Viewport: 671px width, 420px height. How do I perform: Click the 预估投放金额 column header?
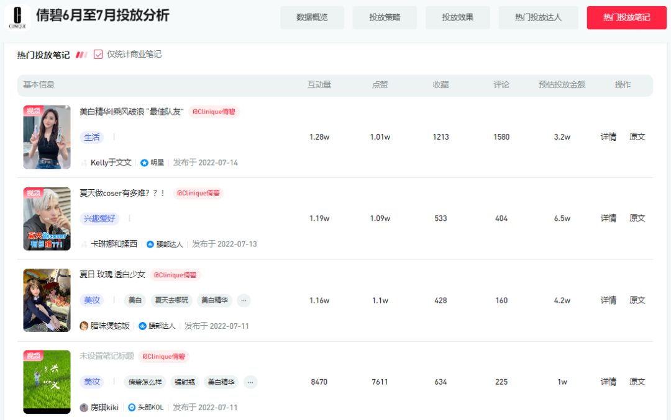pos(562,84)
